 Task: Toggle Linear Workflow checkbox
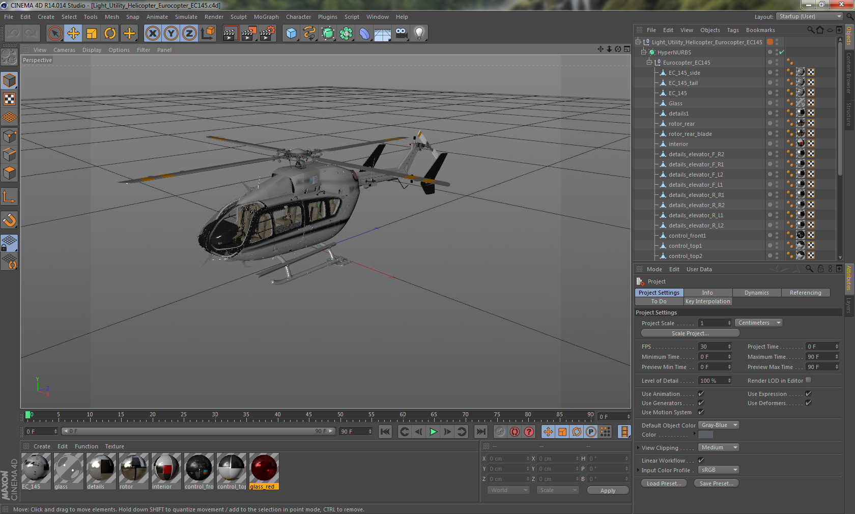pyautogui.click(x=701, y=460)
